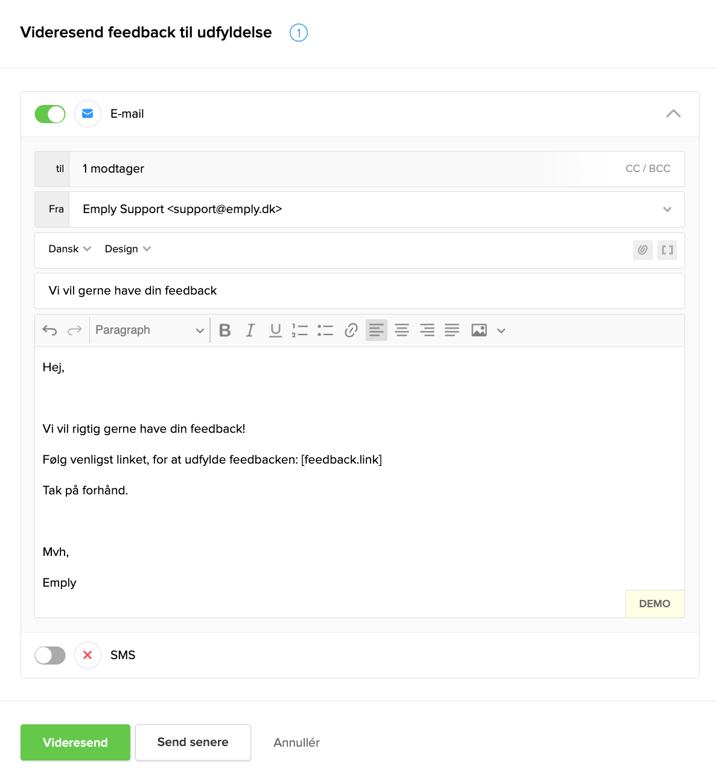
Task: Open the Dansk language menu
Action: [69, 249]
